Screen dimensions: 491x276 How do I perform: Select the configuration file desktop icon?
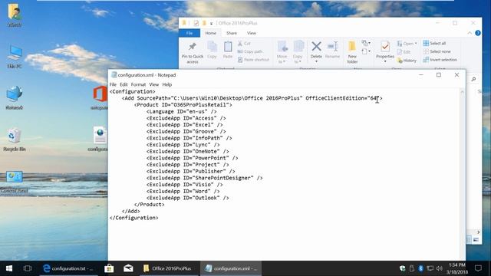(x=99, y=140)
